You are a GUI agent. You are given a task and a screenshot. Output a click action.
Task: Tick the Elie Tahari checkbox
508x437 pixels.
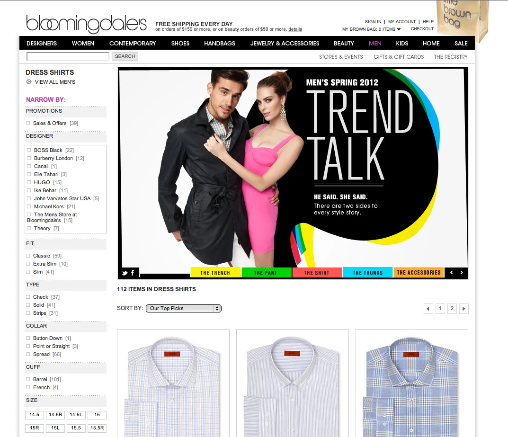tap(29, 174)
